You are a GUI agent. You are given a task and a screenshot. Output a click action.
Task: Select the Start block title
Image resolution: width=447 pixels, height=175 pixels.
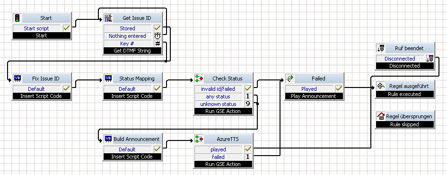tap(46, 18)
